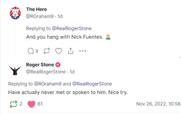Viewport: 181px width, 114px height.
Task: Click the reply count 3
Action: tap(37, 51)
